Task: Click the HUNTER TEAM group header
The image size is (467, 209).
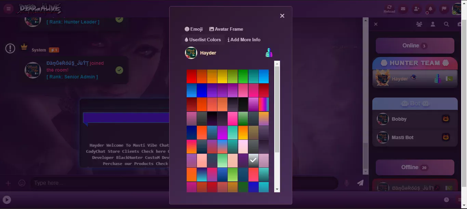Action: point(415,63)
